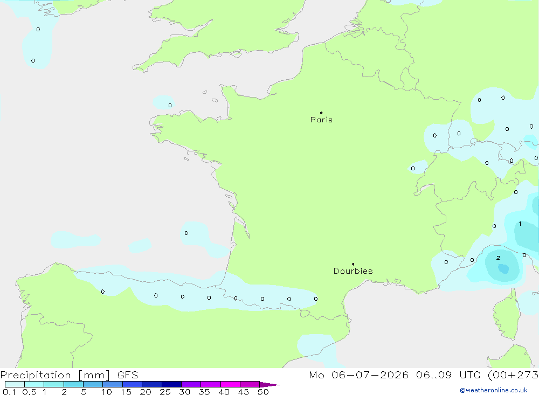
Task: Select the 5–10 mm legend swatch
Action: (x=93, y=384)
